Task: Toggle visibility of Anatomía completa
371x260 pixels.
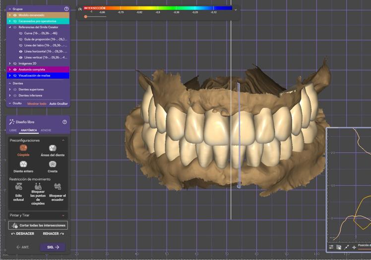Action: 15,69
